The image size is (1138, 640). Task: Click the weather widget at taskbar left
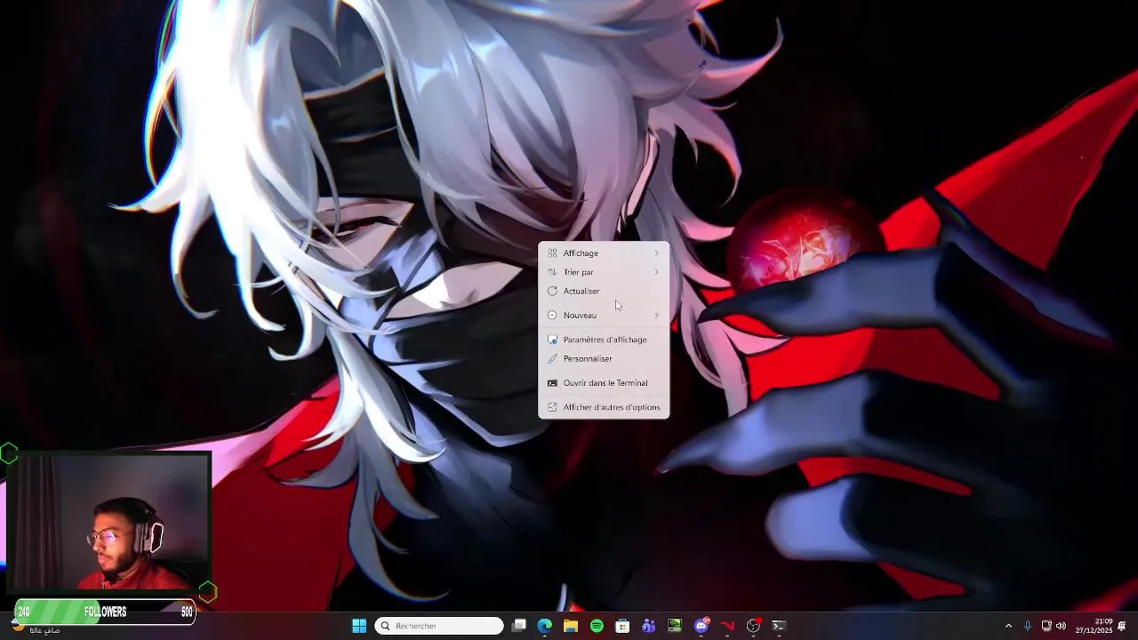coord(36,628)
